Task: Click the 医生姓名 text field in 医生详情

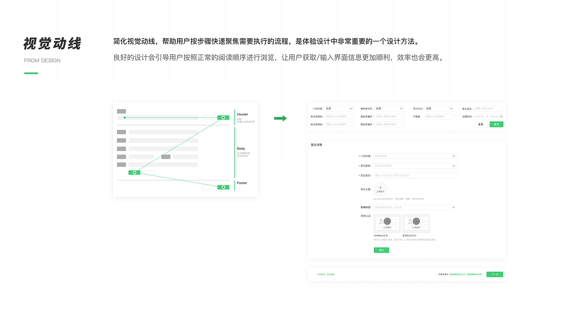Action: pos(415,176)
